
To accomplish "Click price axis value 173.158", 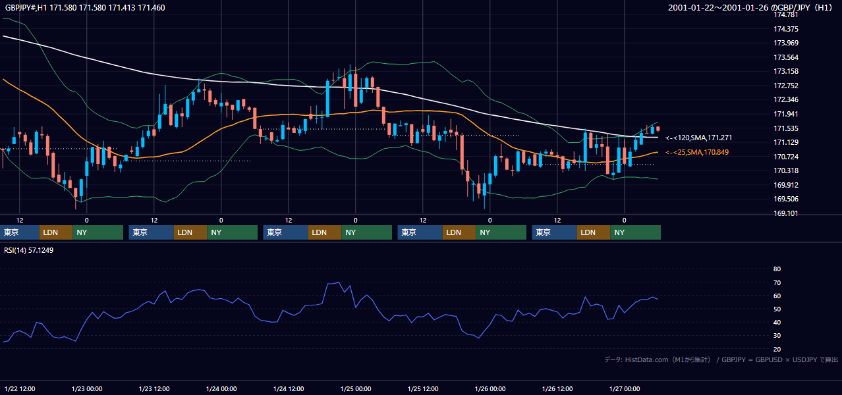I will [785, 71].
